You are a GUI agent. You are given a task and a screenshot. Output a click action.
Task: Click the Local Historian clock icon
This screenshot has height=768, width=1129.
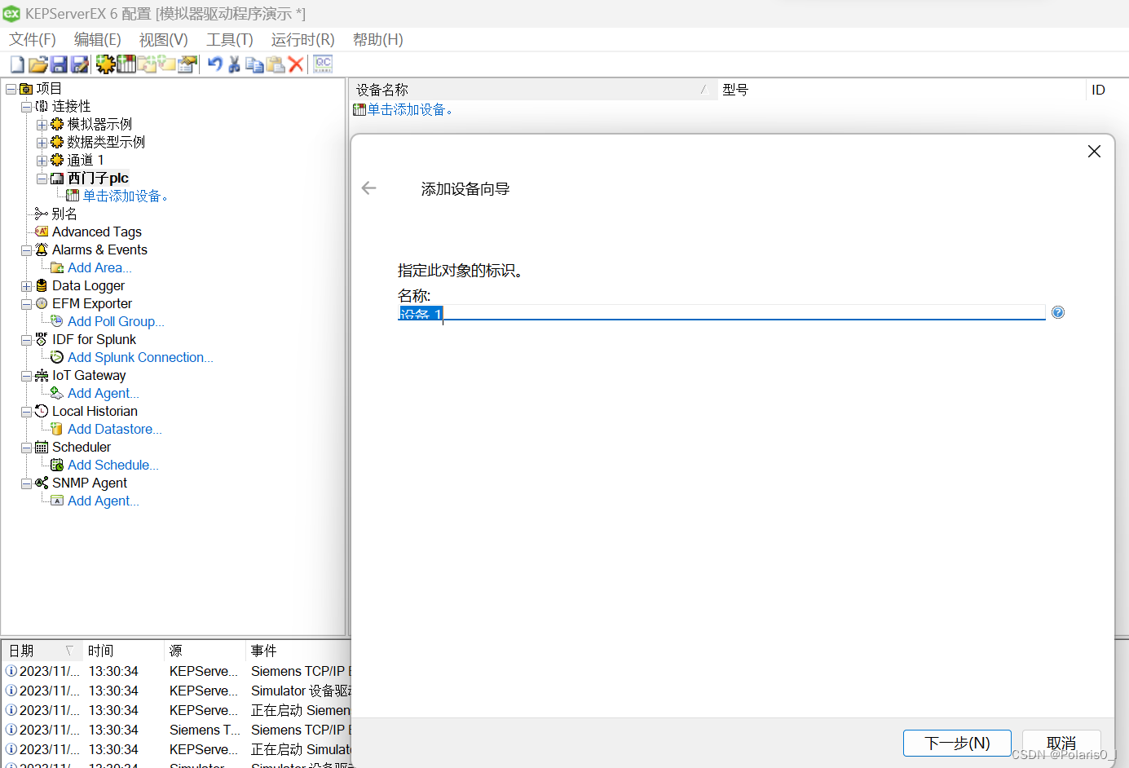click(42, 411)
